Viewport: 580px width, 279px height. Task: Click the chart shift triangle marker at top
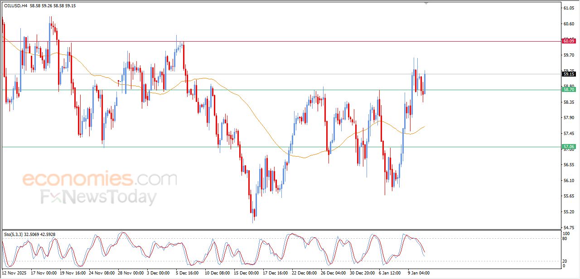click(x=426, y=3)
